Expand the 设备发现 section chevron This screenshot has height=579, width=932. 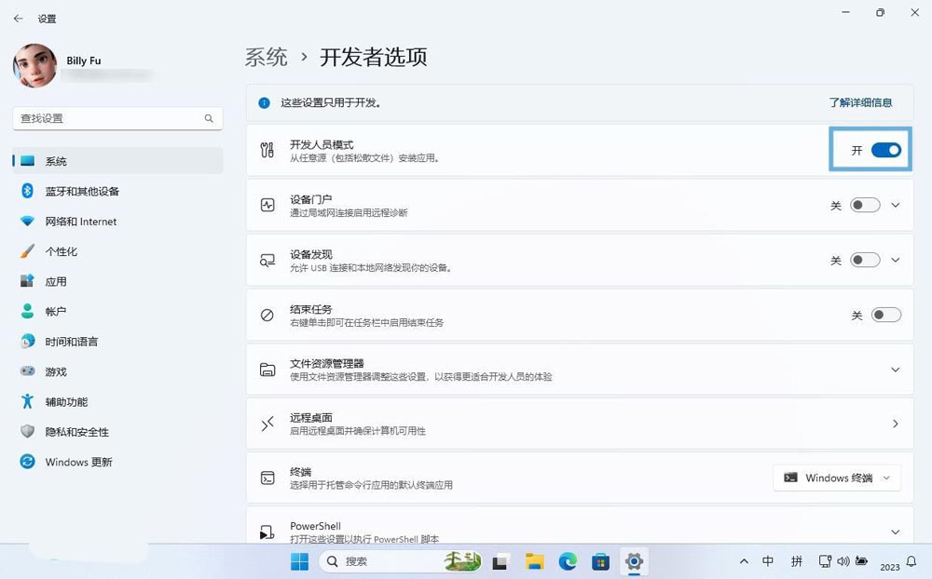(896, 261)
